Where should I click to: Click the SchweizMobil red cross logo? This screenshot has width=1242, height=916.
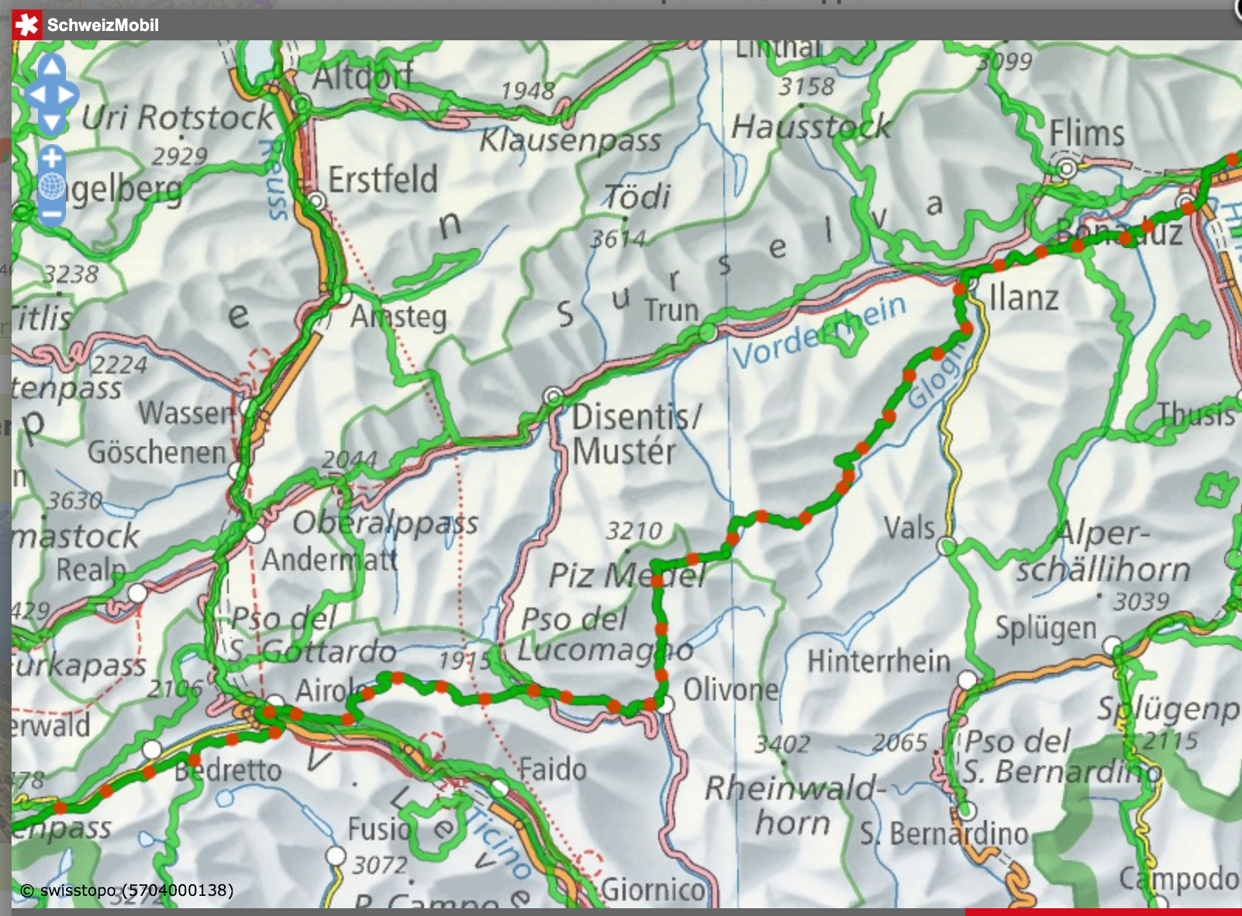[27, 25]
